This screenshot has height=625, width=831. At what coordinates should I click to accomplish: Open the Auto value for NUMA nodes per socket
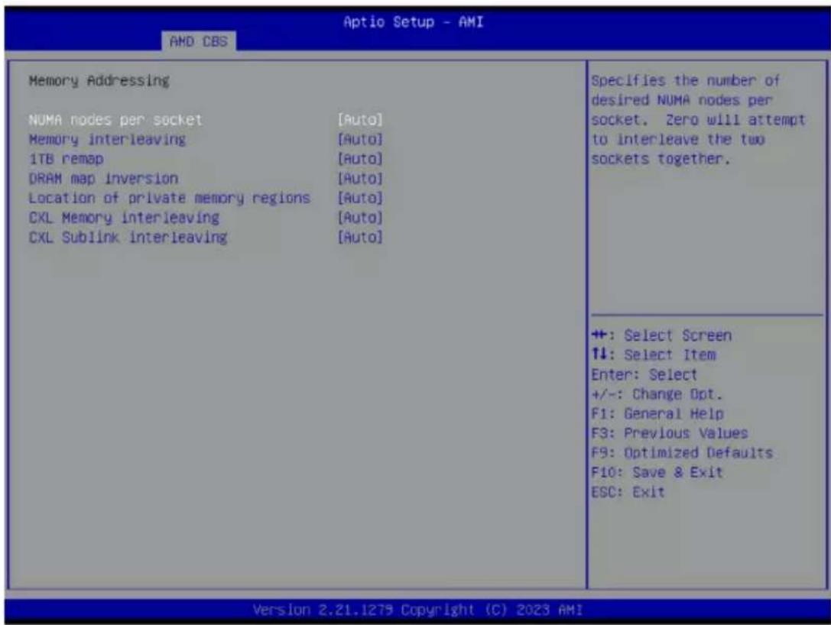pyautogui.click(x=360, y=120)
